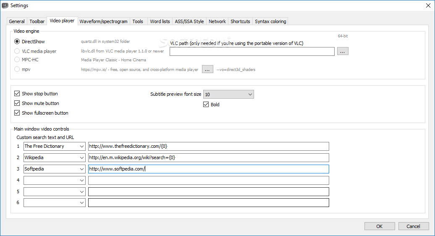The height and width of the screenshot is (236, 435).
Task: Disable Show mute button option
Action: [17, 103]
